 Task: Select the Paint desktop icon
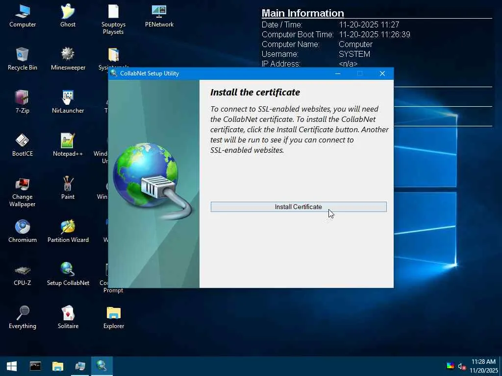pyautogui.click(x=68, y=188)
